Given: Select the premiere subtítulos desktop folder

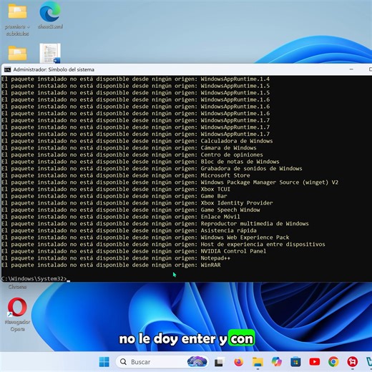Looking at the screenshot, I should [17, 20].
